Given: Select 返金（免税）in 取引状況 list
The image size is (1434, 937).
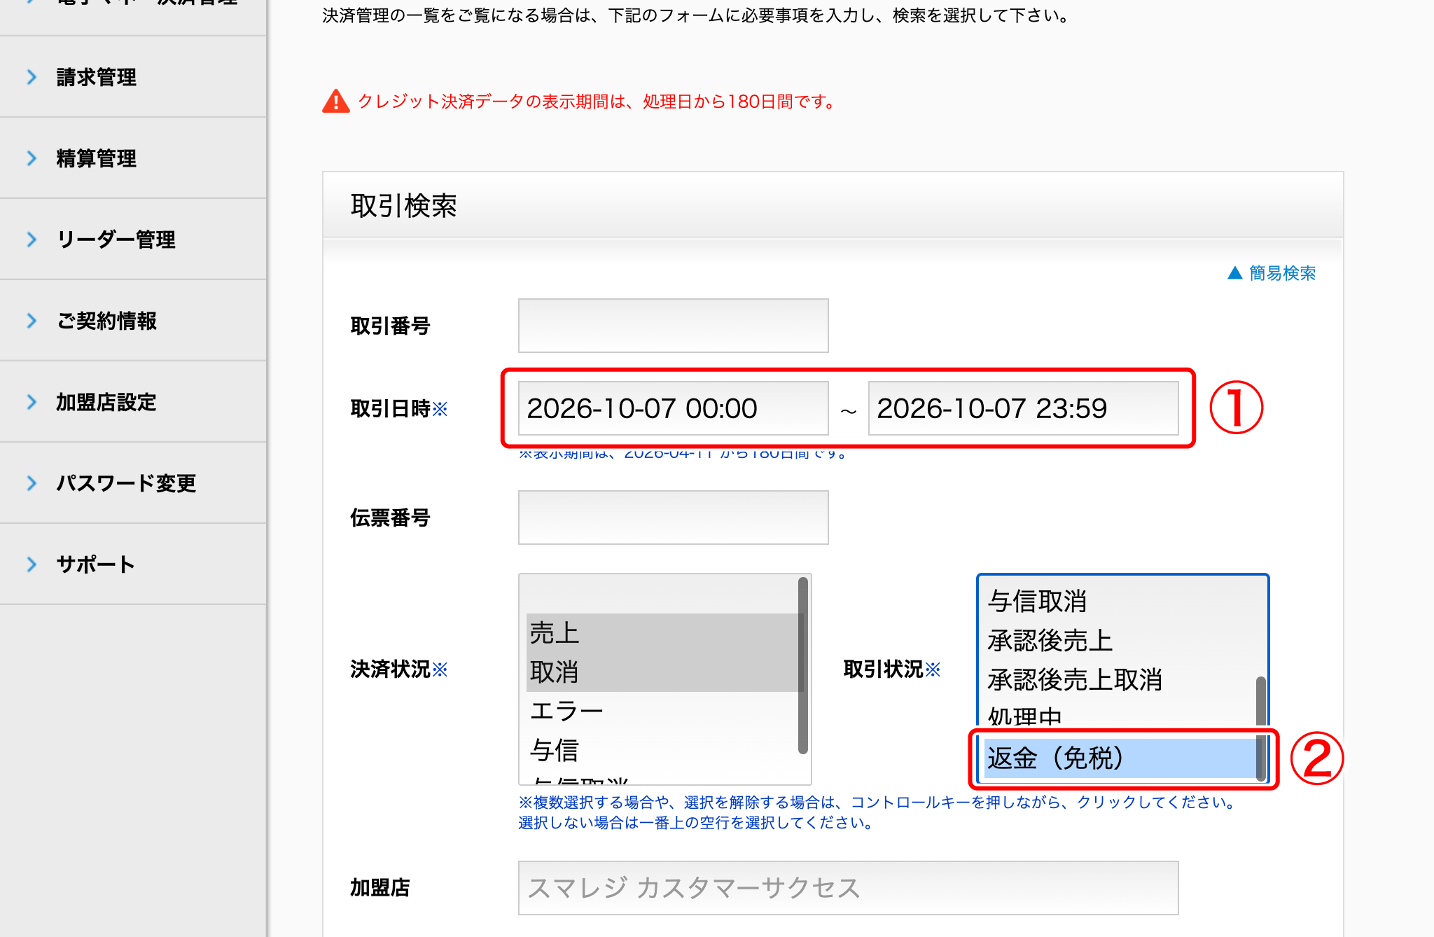Looking at the screenshot, I should coord(1120,758).
